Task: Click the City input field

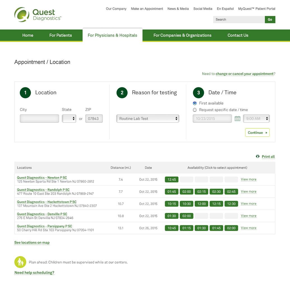Action: tap(39, 119)
